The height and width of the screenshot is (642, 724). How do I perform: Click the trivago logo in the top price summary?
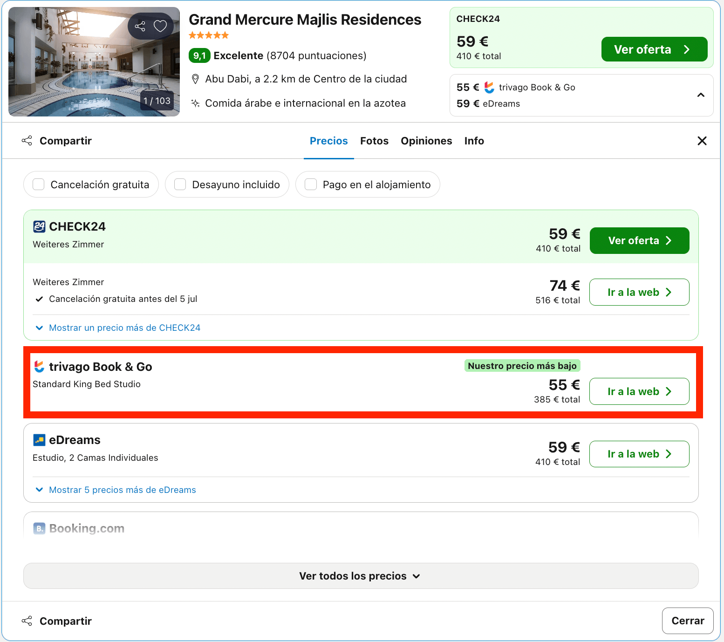point(489,87)
